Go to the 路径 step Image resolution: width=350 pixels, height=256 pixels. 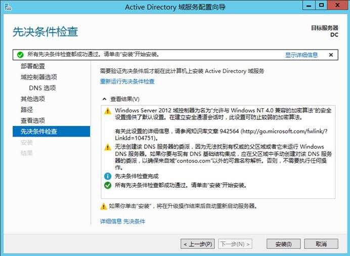pyautogui.click(x=27, y=110)
